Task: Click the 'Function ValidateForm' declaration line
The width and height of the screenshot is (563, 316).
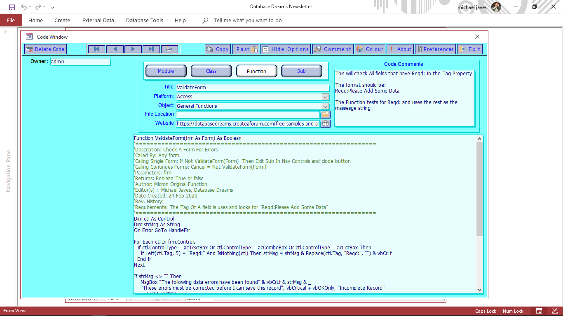Action: (188, 138)
